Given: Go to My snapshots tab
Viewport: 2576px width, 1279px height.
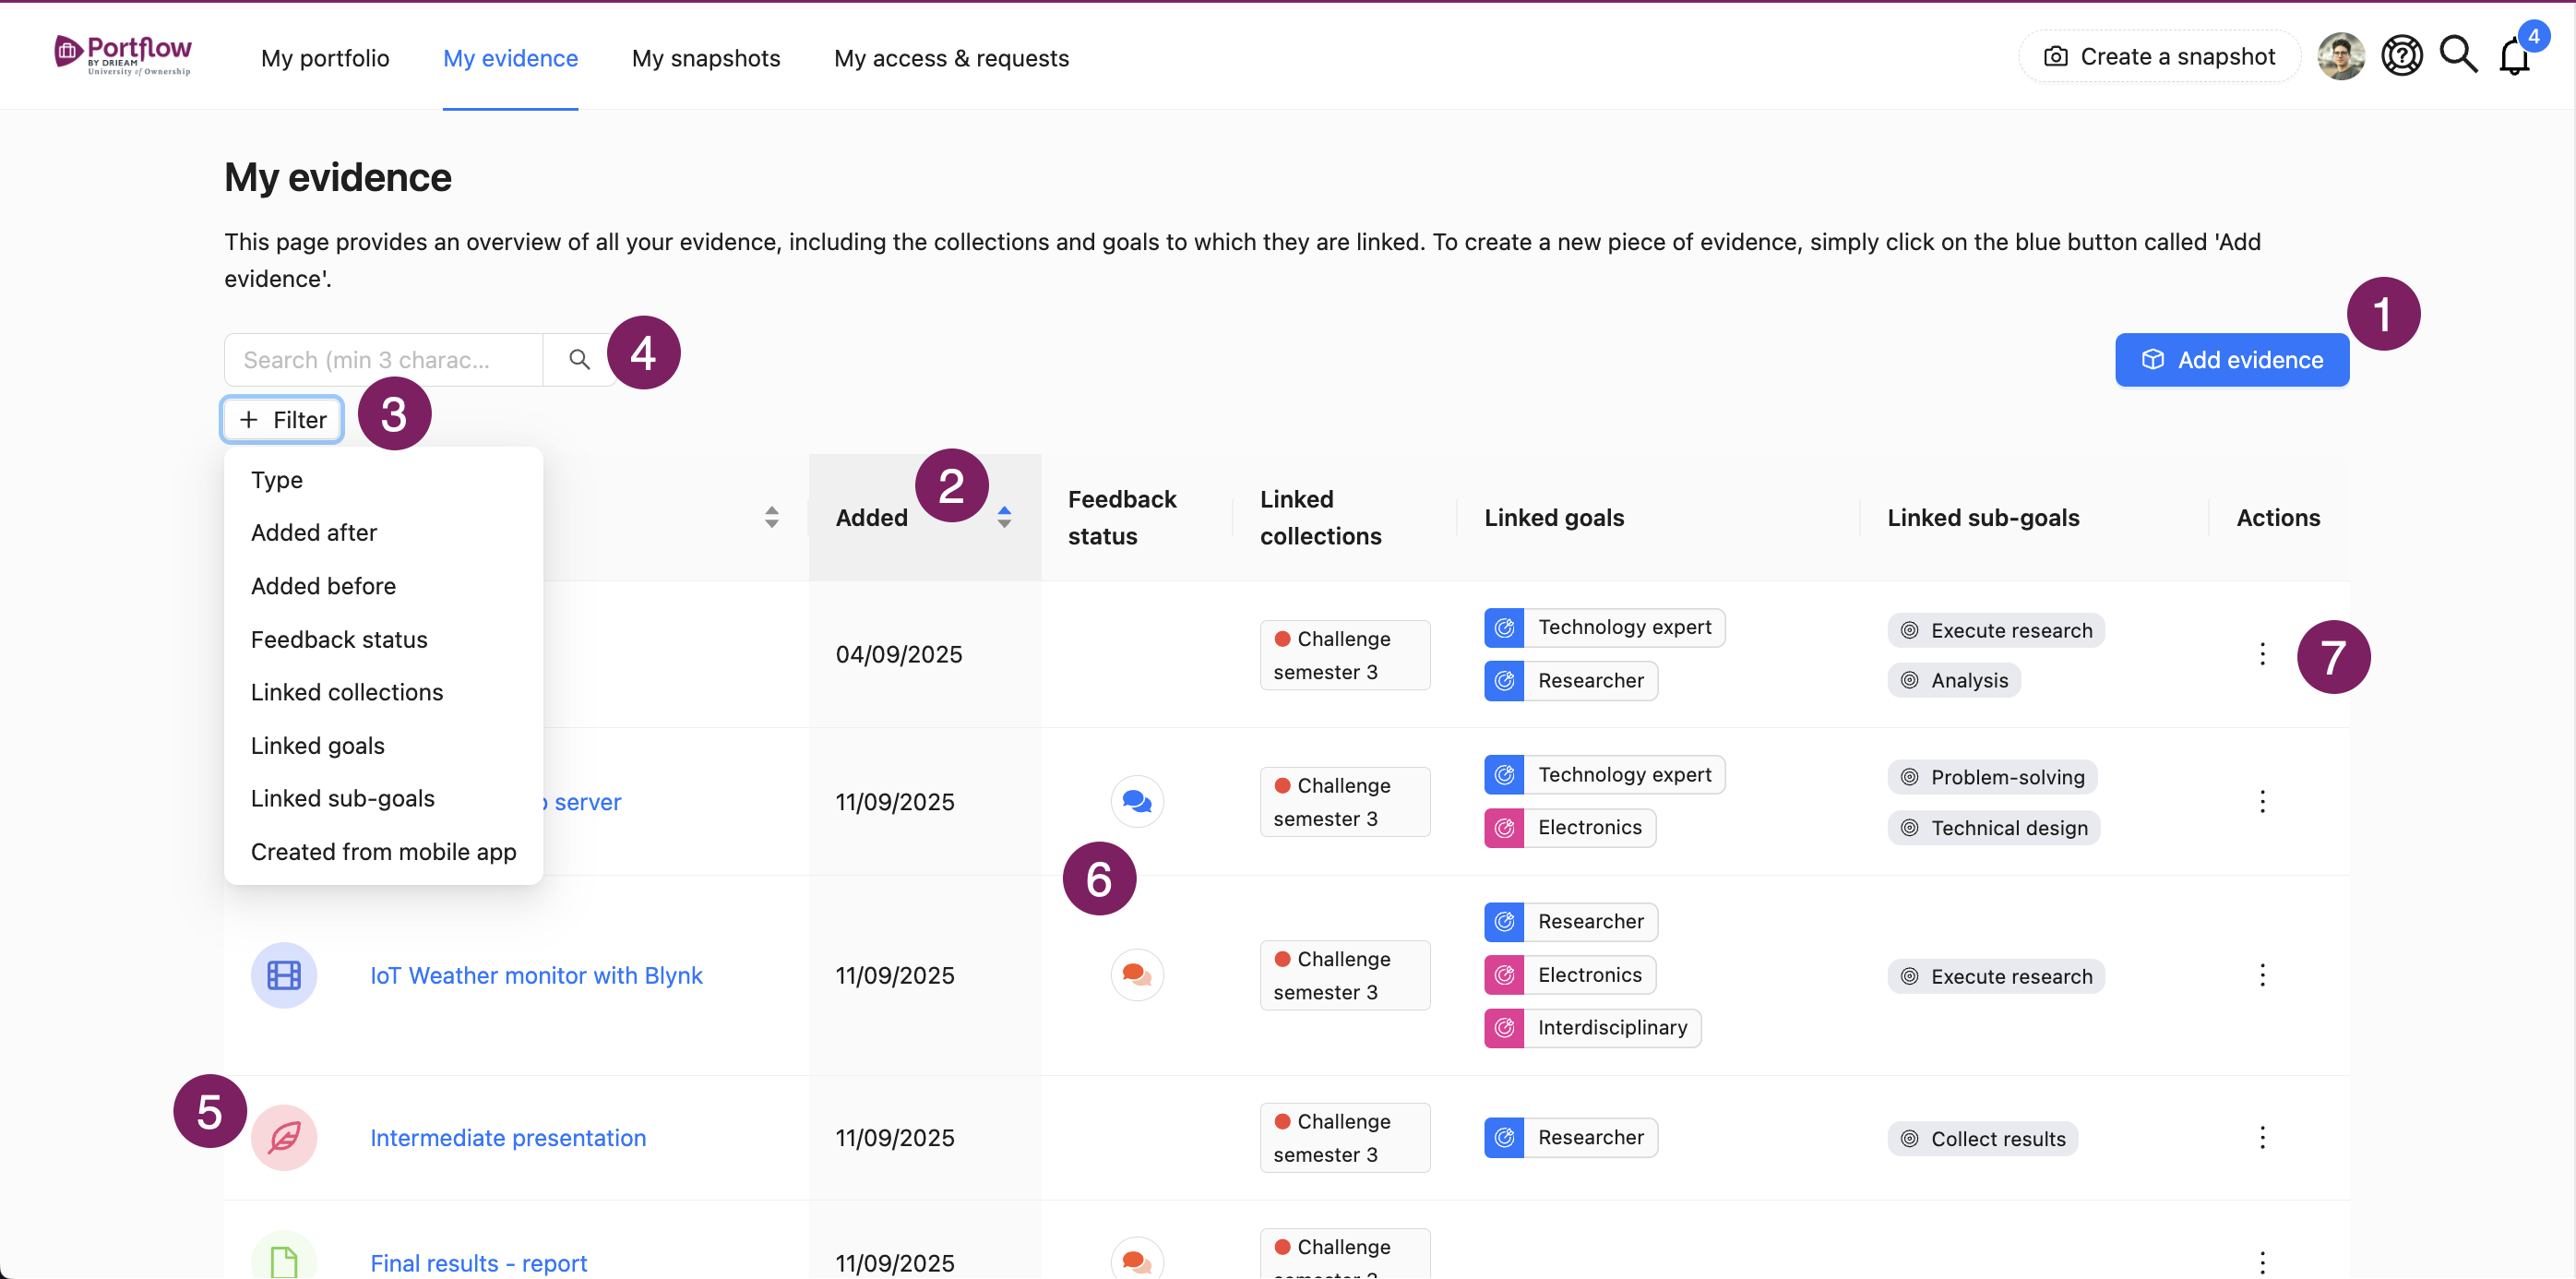Looking at the screenshot, I should pyautogui.click(x=706, y=58).
